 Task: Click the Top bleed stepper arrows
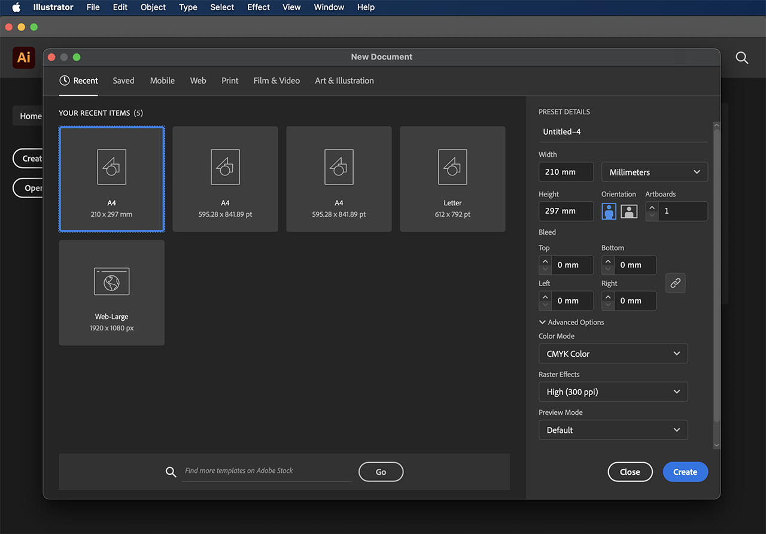[x=545, y=265]
